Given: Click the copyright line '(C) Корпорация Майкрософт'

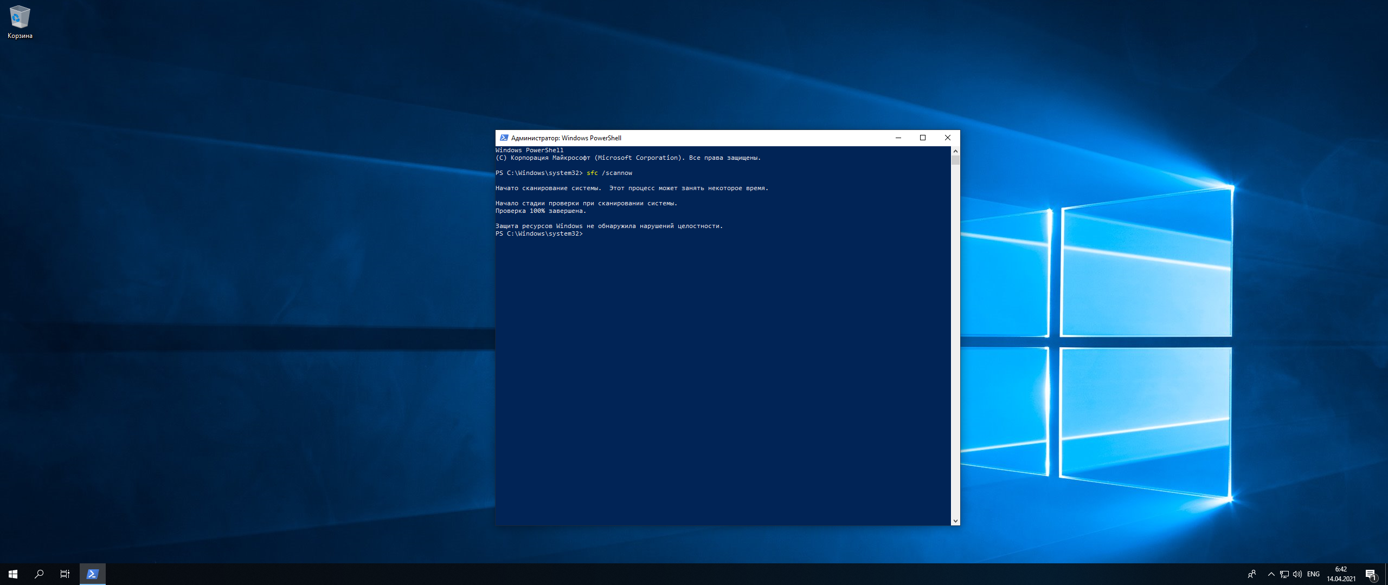Looking at the screenshot, I should coord(543,158).
